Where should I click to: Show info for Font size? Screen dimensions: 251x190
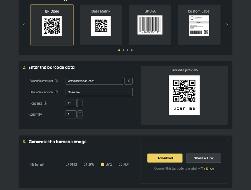pos(46,103)
